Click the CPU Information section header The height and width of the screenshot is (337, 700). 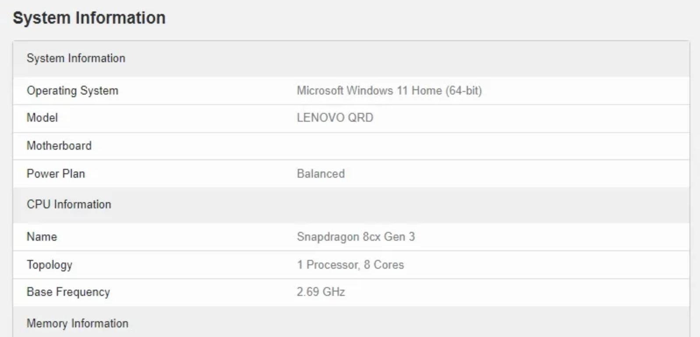(x=69, y=204)
